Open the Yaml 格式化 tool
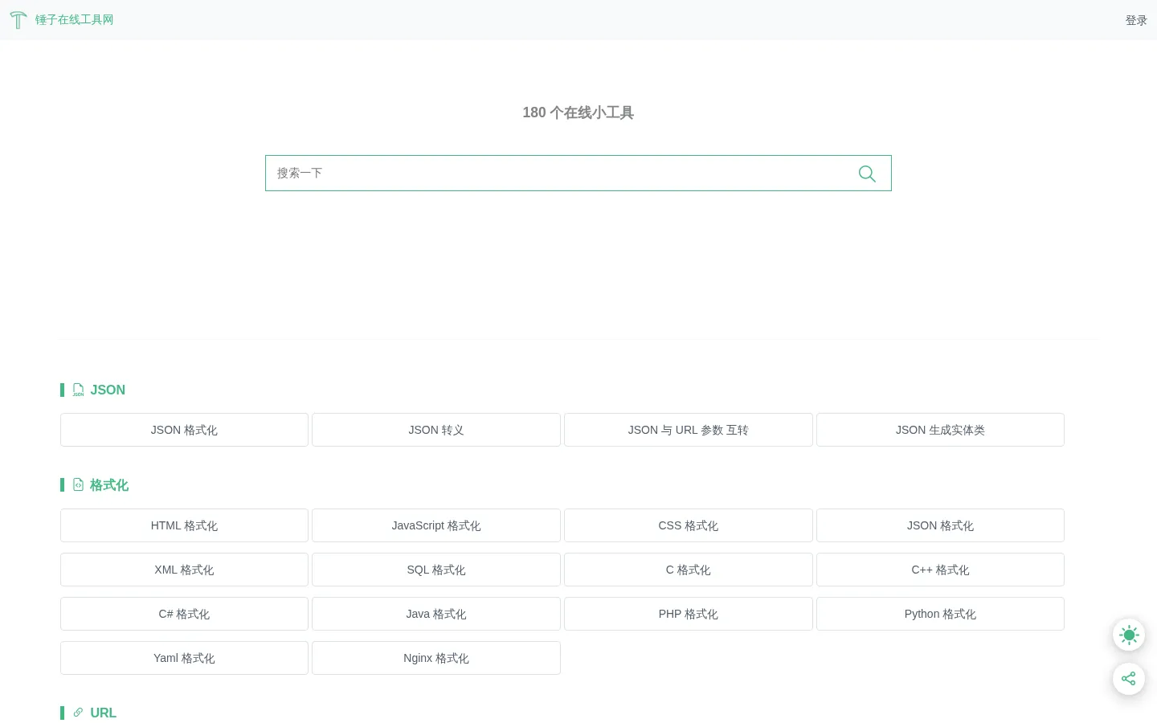1157x723 pixels. coord(184,658)
